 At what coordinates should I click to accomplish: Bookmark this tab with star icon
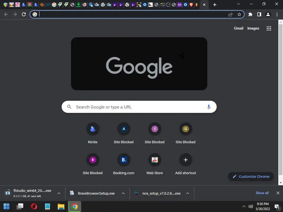(x=239, y=14)
